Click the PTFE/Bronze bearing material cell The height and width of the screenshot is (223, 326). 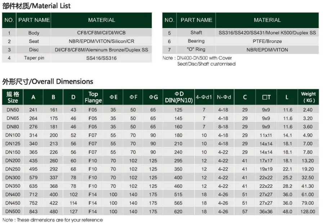pos(267,41)
